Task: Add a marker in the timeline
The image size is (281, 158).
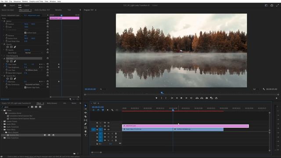Action: click(108, 110)
